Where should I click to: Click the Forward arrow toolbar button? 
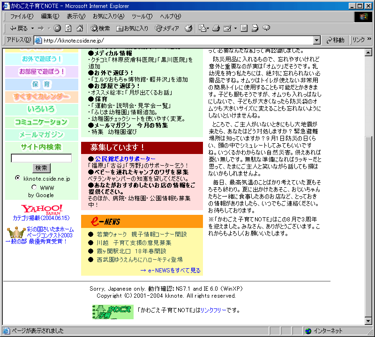click(41, 29)
